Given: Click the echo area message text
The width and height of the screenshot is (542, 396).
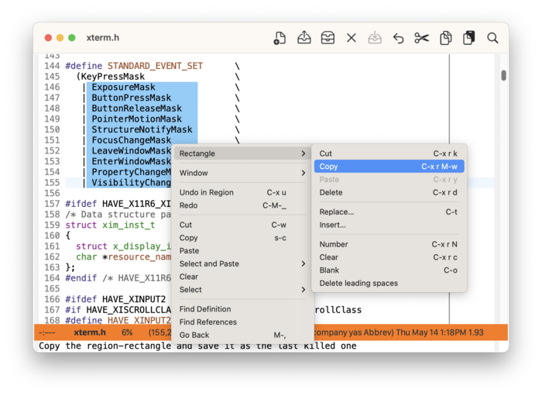Looking at the screenshot, I should 197,346.
